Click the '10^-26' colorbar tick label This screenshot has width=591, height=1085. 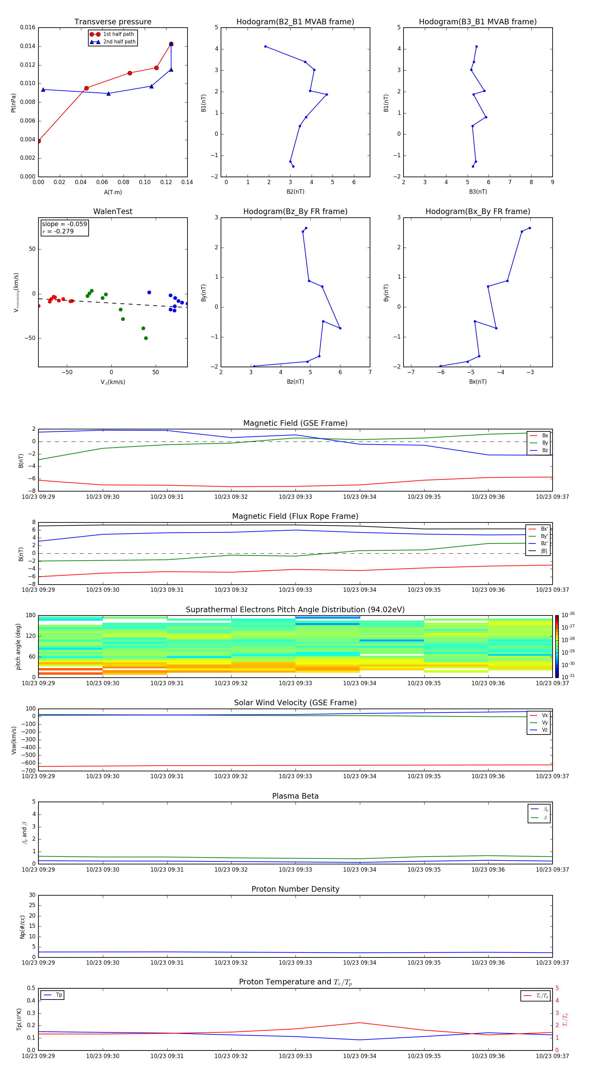[x=568, y=615]
